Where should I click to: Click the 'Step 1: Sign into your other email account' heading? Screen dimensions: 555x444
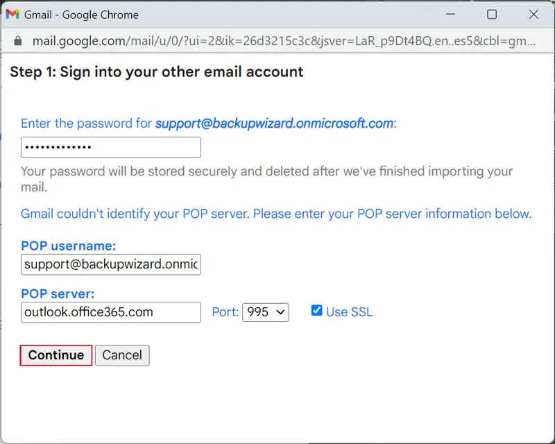click(x=157, y=71)
